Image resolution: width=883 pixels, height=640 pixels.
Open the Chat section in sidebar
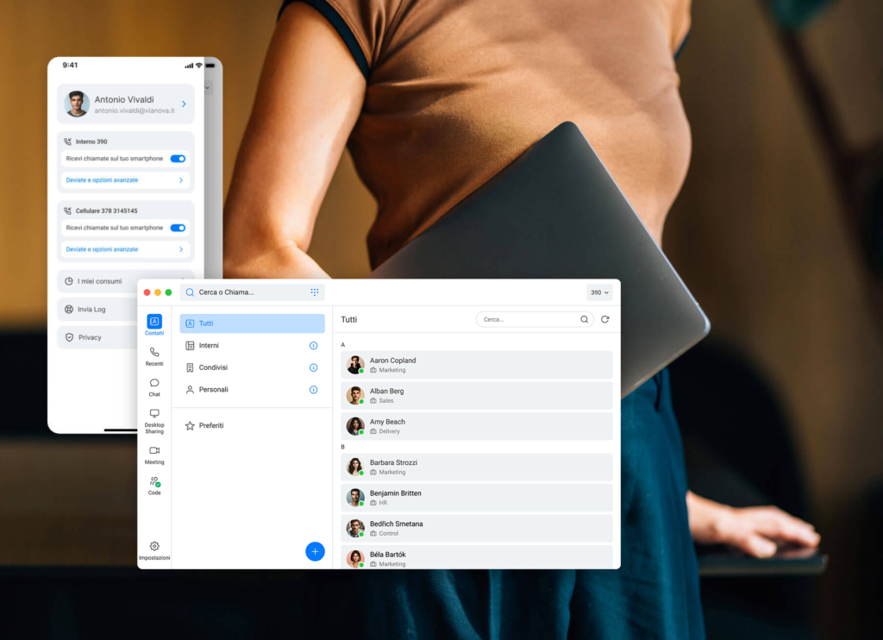(154, 386)
